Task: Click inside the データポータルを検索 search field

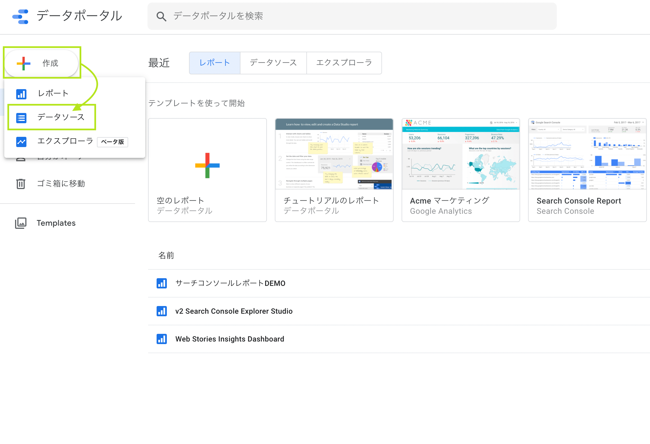Action: (x=313, y=16)
